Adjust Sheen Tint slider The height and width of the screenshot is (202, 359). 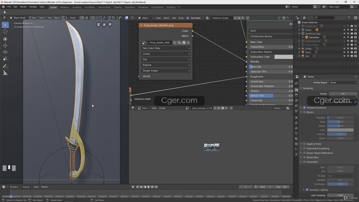pyautogui.click(x=270, y=96)
